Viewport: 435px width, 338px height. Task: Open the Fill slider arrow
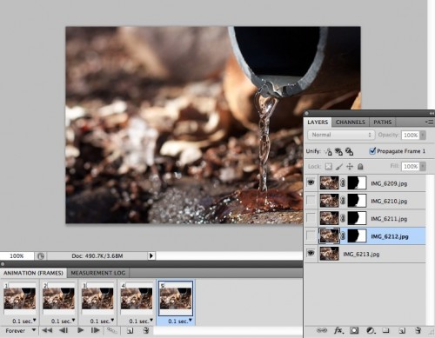pyautogui.click(x=423, y=166)
